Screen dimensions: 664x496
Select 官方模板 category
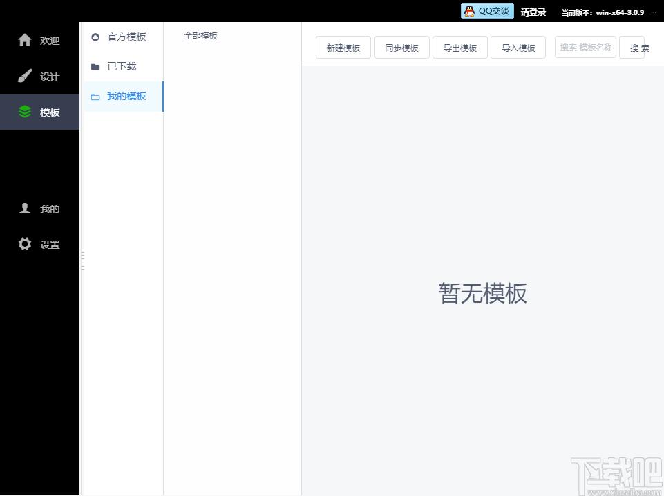[123, 37]
